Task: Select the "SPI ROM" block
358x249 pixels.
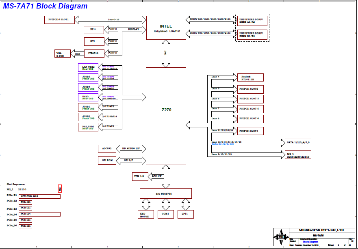Action: pyautogui.click(x=107, y=160)
